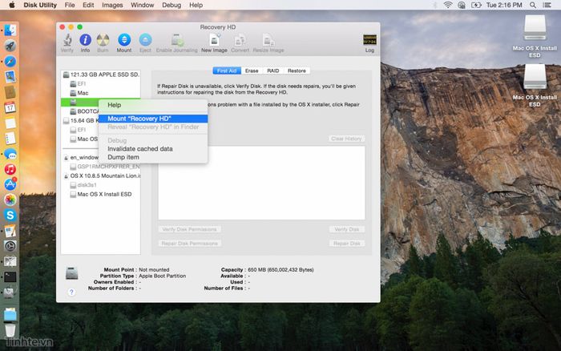Click capacity value "650 MB (650,002,432 Bytes)"
The width and height of the screenshot is (561, 351).
click(280, 270)
